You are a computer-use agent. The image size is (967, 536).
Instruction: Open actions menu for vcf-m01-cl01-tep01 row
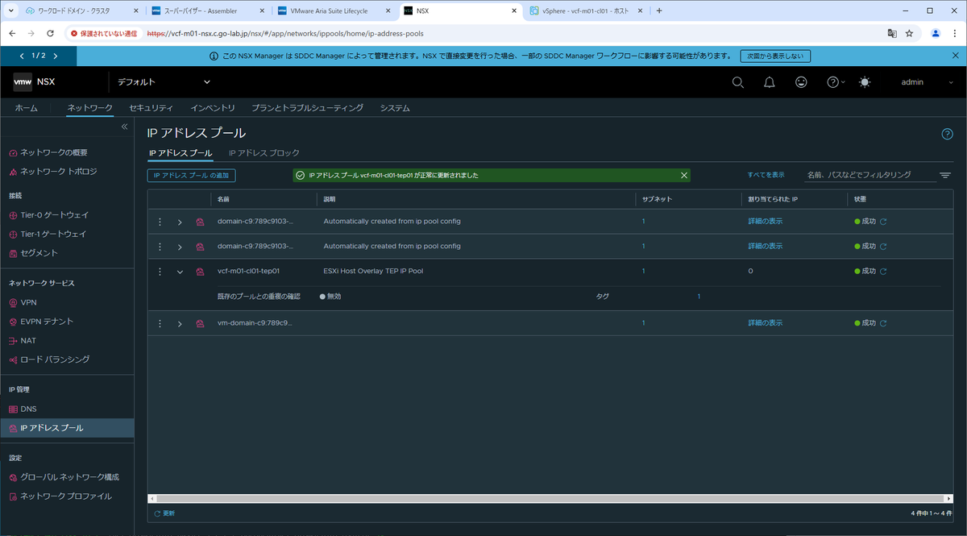[160, 272]
